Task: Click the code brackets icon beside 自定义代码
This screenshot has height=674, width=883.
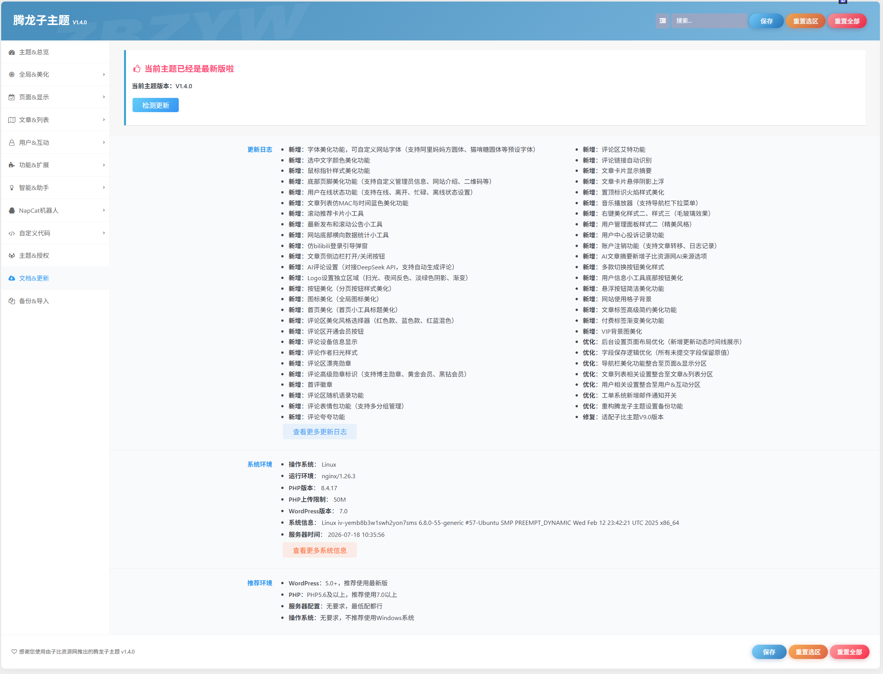Action: click(12, 233)
